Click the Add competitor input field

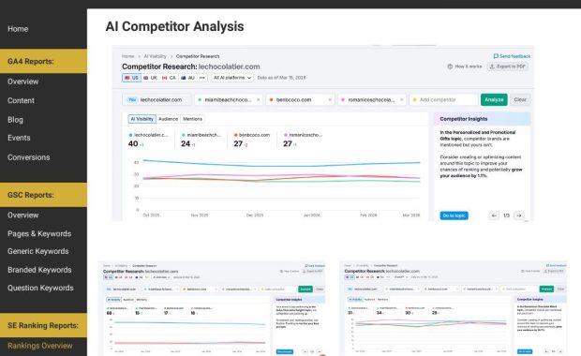pyautogui.click(x=443, y=99)
